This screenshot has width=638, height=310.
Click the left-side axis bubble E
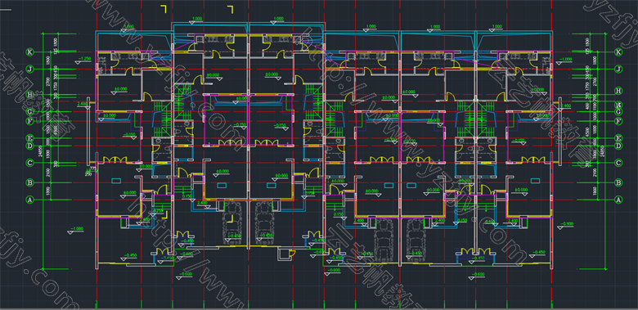coord(29,138)
